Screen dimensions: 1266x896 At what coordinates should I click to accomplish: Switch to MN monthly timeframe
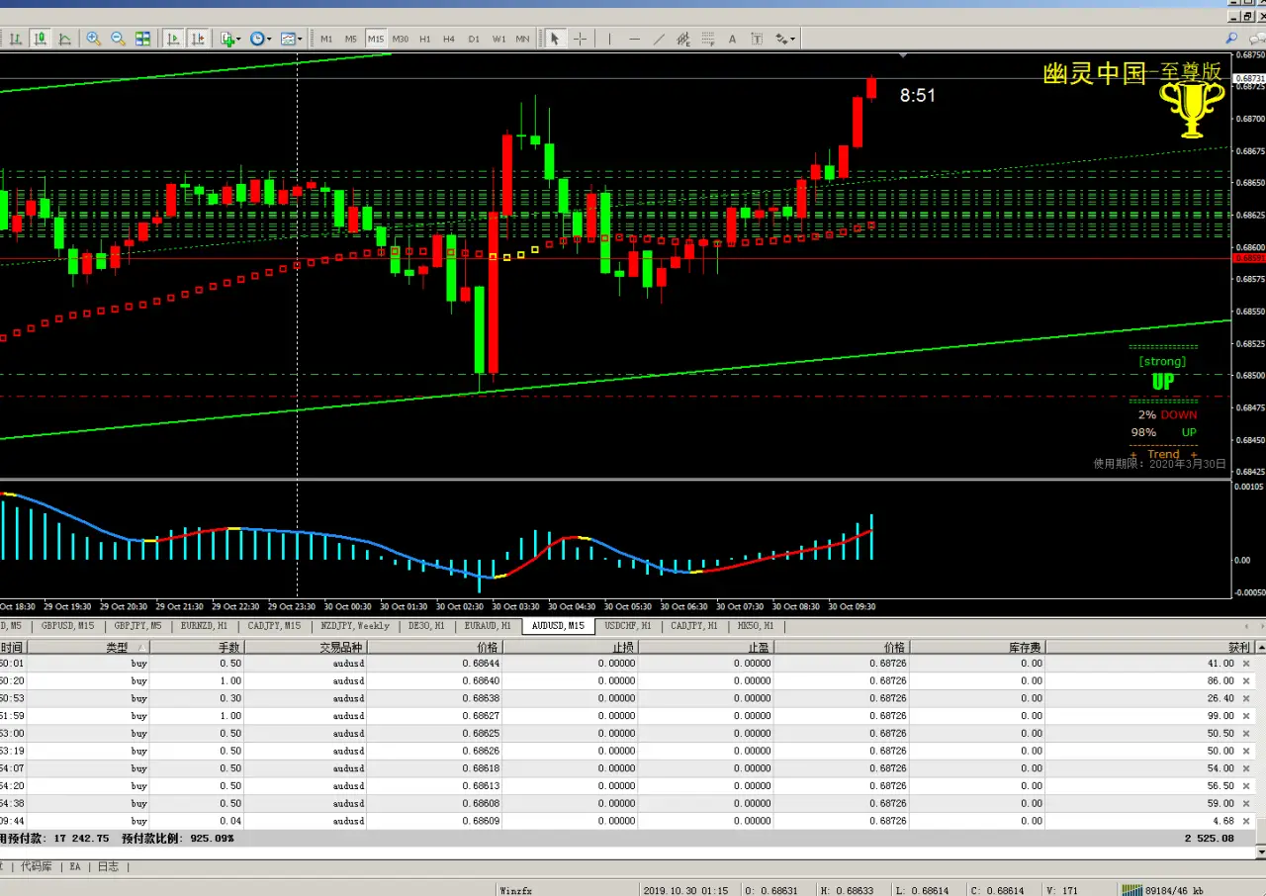coord(522,39)
